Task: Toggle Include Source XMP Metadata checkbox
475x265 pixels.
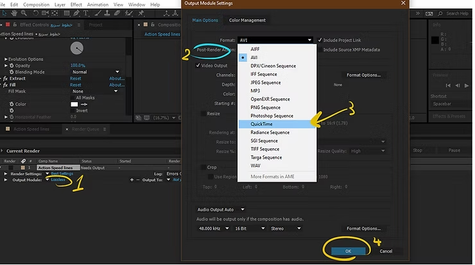Action: [x=320, y=49]
